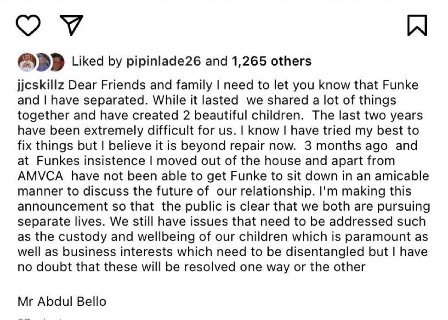Click 'separate lives' in the caption

point(60,221)
